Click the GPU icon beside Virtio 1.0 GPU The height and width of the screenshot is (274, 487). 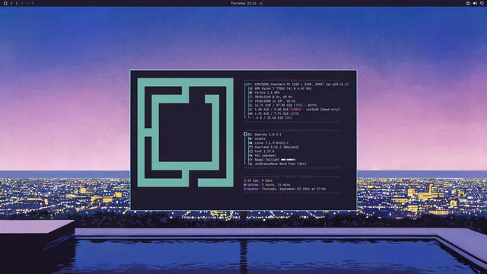[x=250, y=93]
